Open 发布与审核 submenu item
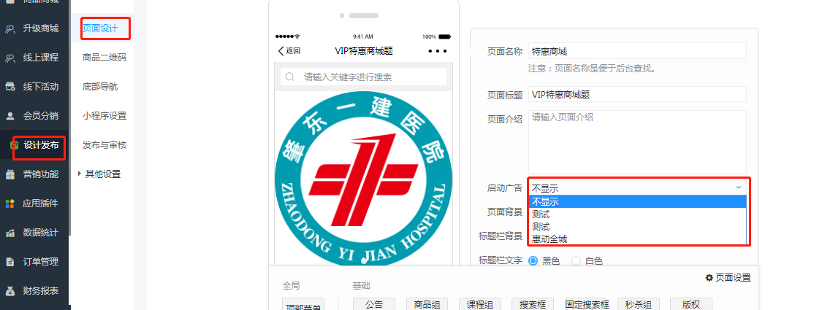This screenshot has height=310, width=825. tap(104, 145)
